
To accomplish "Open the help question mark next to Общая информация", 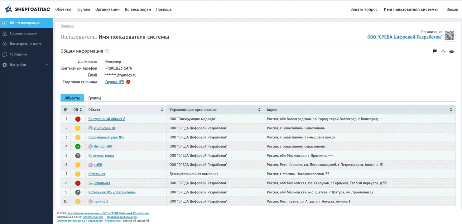I will tap(107, 51).
